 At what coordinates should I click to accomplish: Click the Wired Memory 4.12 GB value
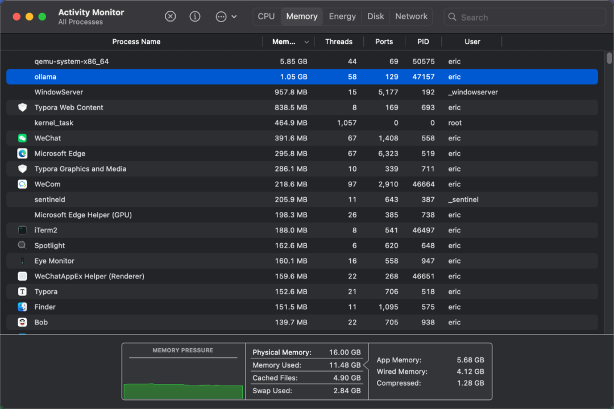pos(470,372)
